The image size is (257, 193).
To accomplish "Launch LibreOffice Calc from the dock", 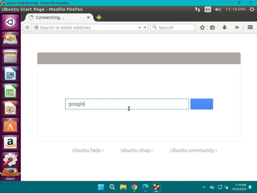I will 10,91.
